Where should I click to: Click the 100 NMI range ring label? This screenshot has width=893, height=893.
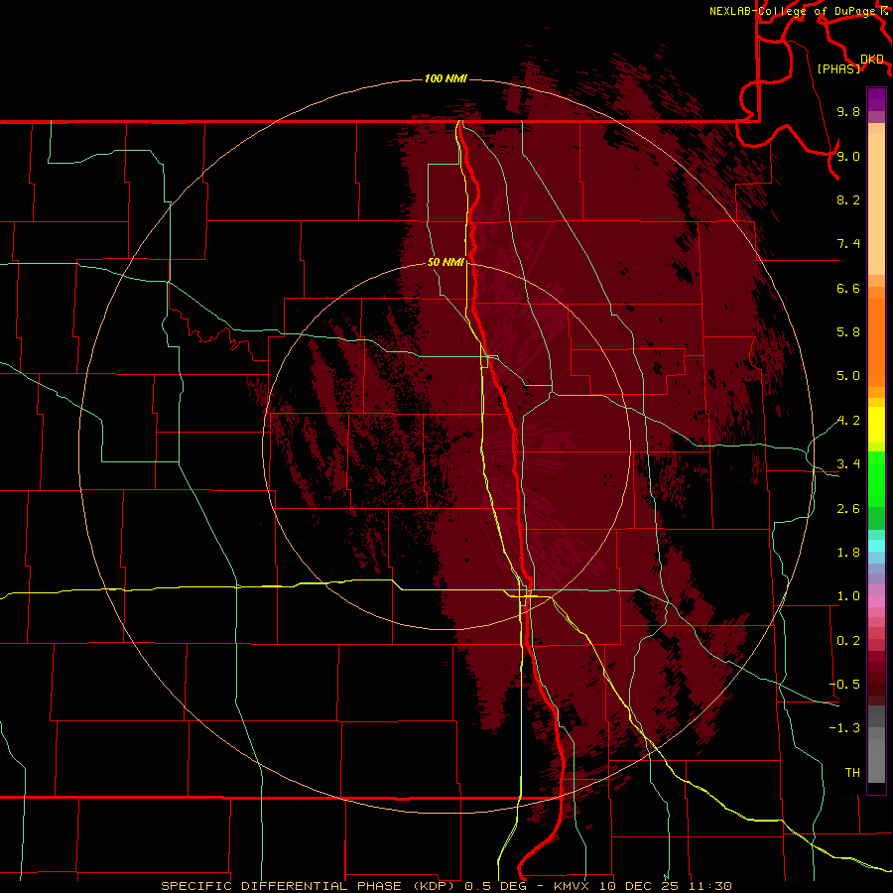click(446, 78)
